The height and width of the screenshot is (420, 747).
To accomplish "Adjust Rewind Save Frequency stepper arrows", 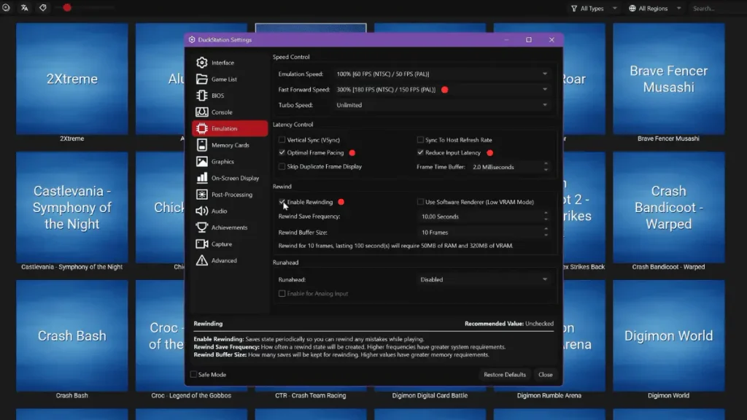I will (546, 217).
